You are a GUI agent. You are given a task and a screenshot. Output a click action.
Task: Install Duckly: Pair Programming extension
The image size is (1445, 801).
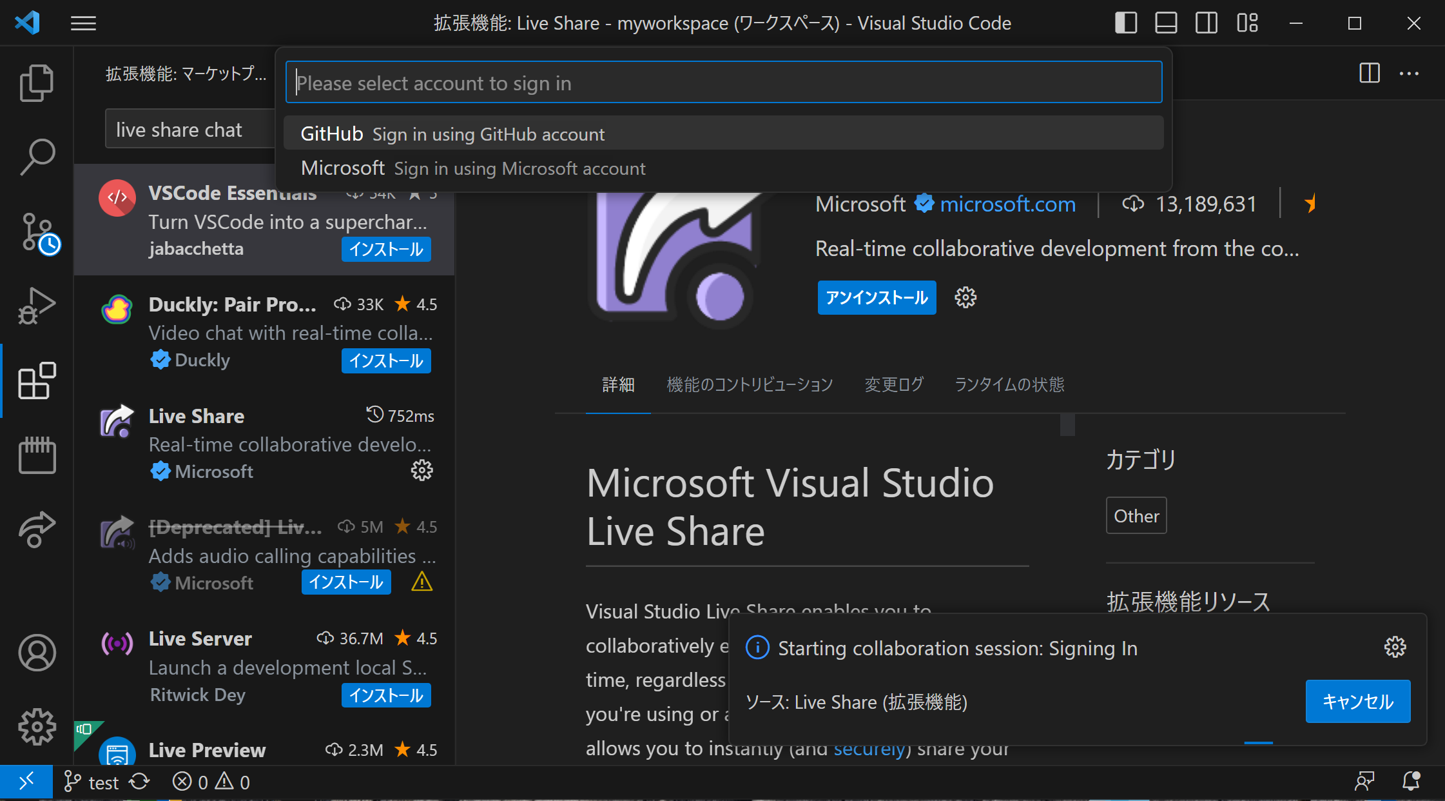pyautogui.click(x=386, y=361)
